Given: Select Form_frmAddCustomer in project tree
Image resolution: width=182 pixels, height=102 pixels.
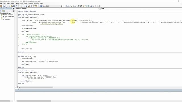Looking at the screenshot, I should (9, 16).
